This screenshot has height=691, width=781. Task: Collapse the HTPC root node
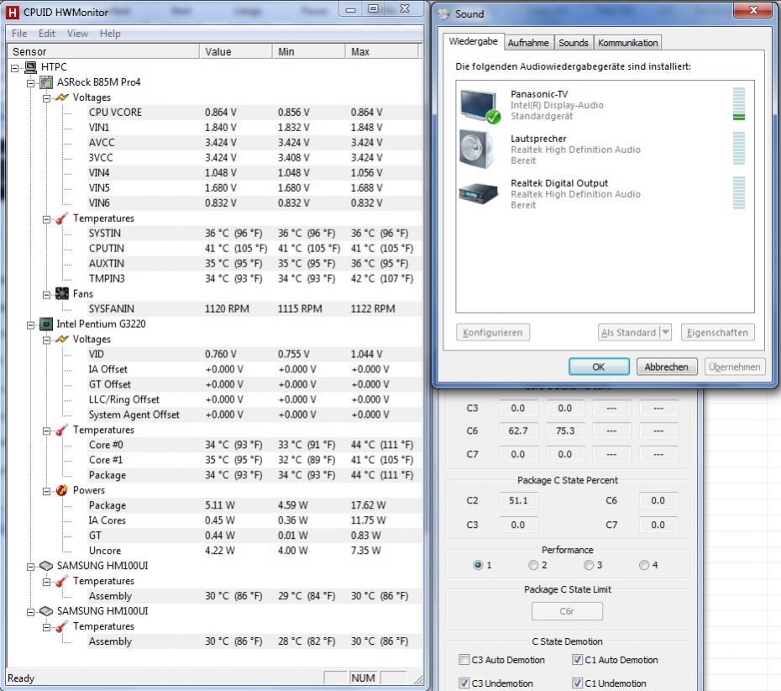(15, 68)
